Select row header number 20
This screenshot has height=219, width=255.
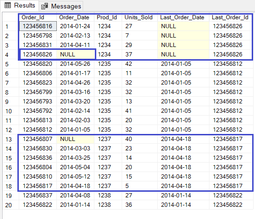click(11, 205)
